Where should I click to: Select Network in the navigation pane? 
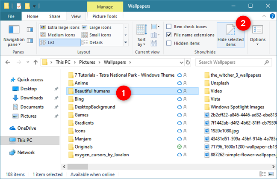tap(26, 152)
